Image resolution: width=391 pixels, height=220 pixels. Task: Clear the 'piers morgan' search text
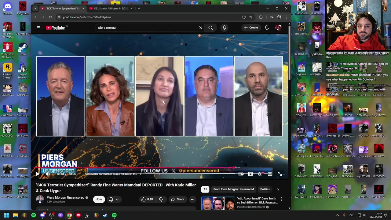click(201, 28)
